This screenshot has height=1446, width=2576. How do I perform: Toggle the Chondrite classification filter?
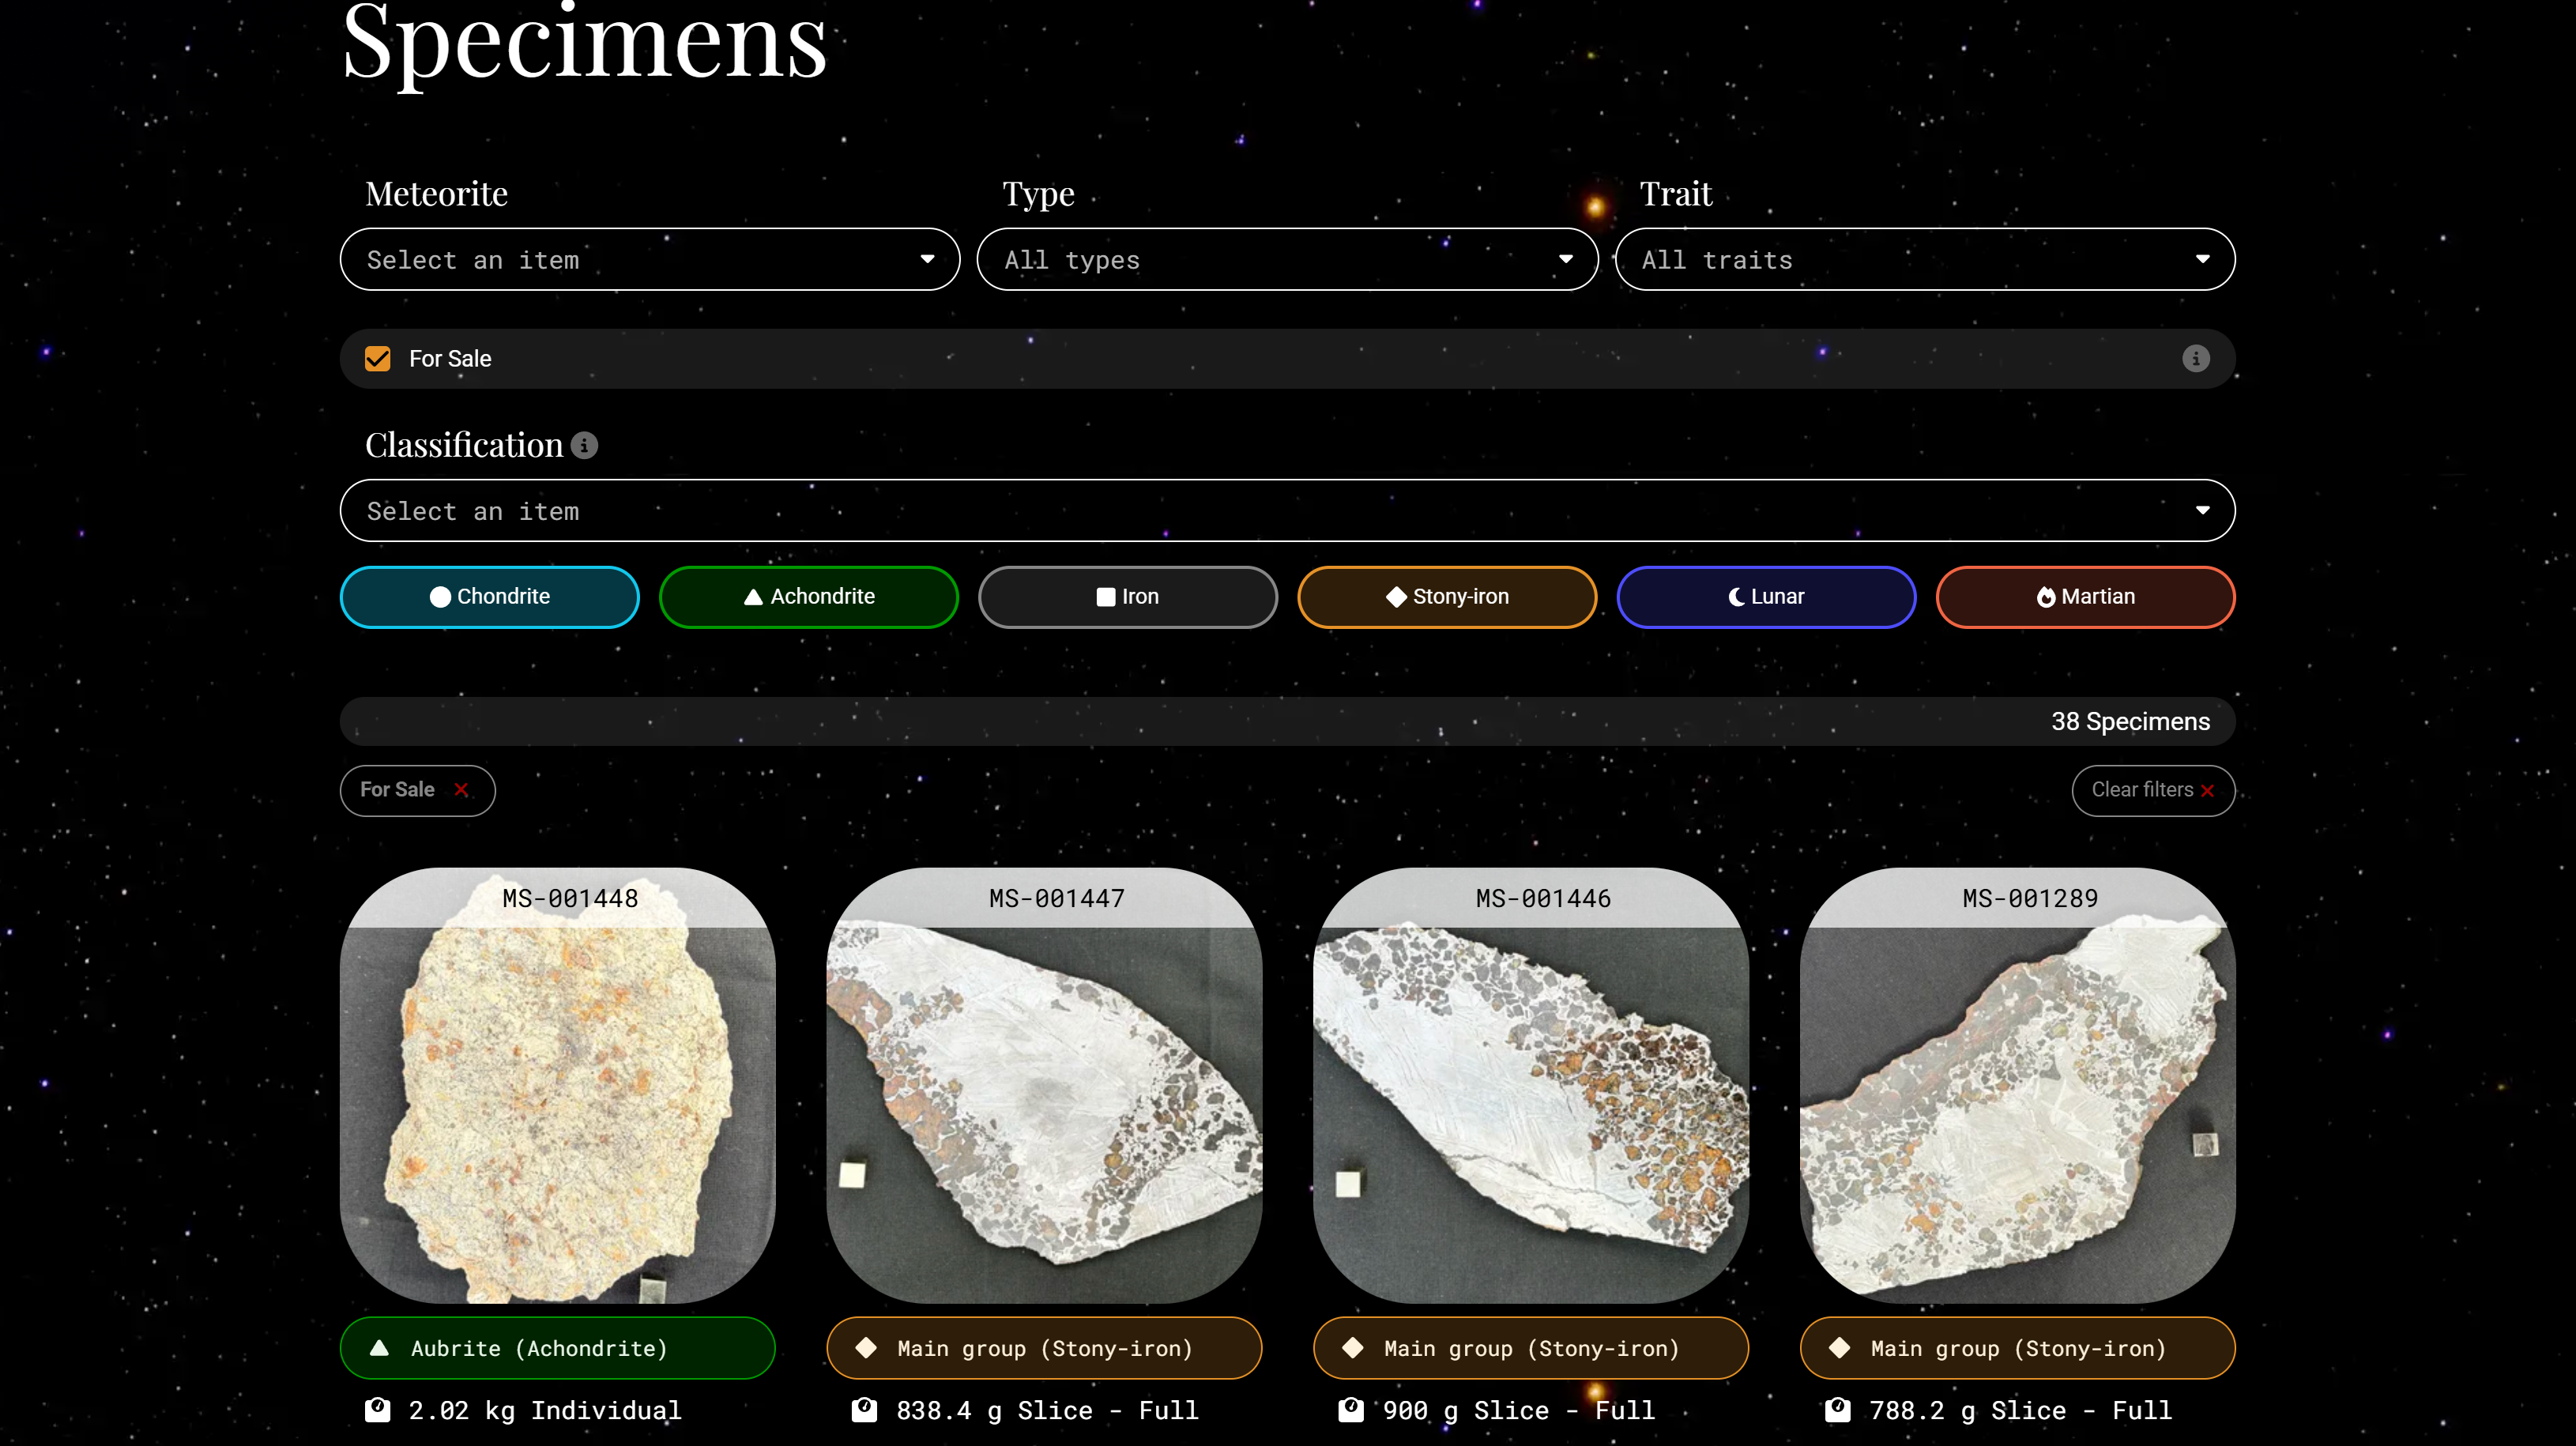click(489, 597)
